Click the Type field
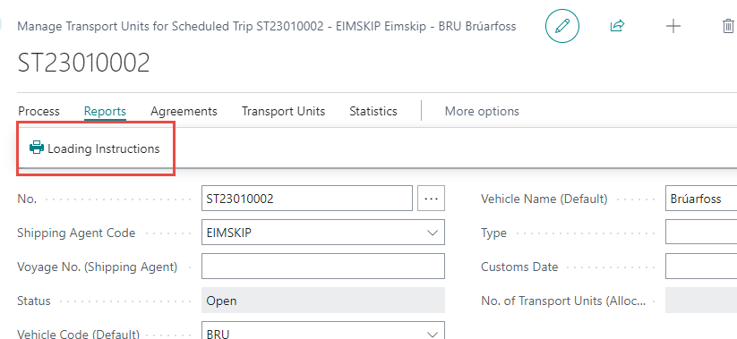The height and width of the screenshot is (339, 737). pos(701,233)
